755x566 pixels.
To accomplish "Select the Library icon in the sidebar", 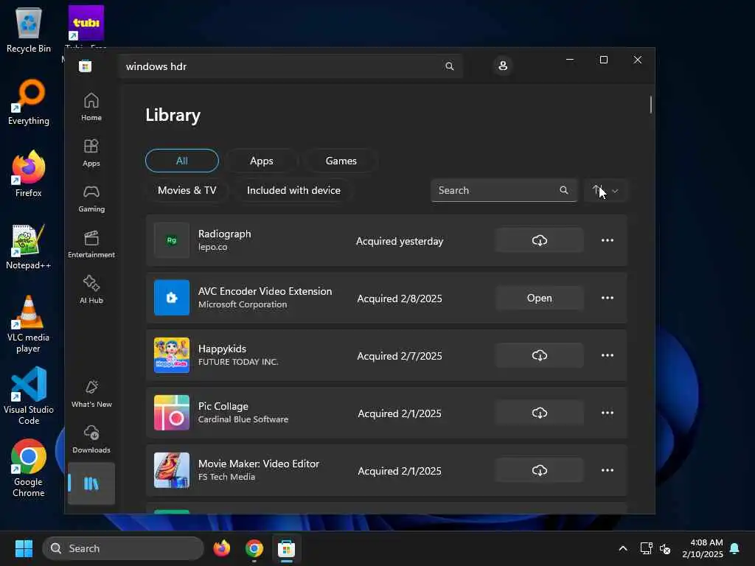I will pyautogui.click(x=91, y=483).
